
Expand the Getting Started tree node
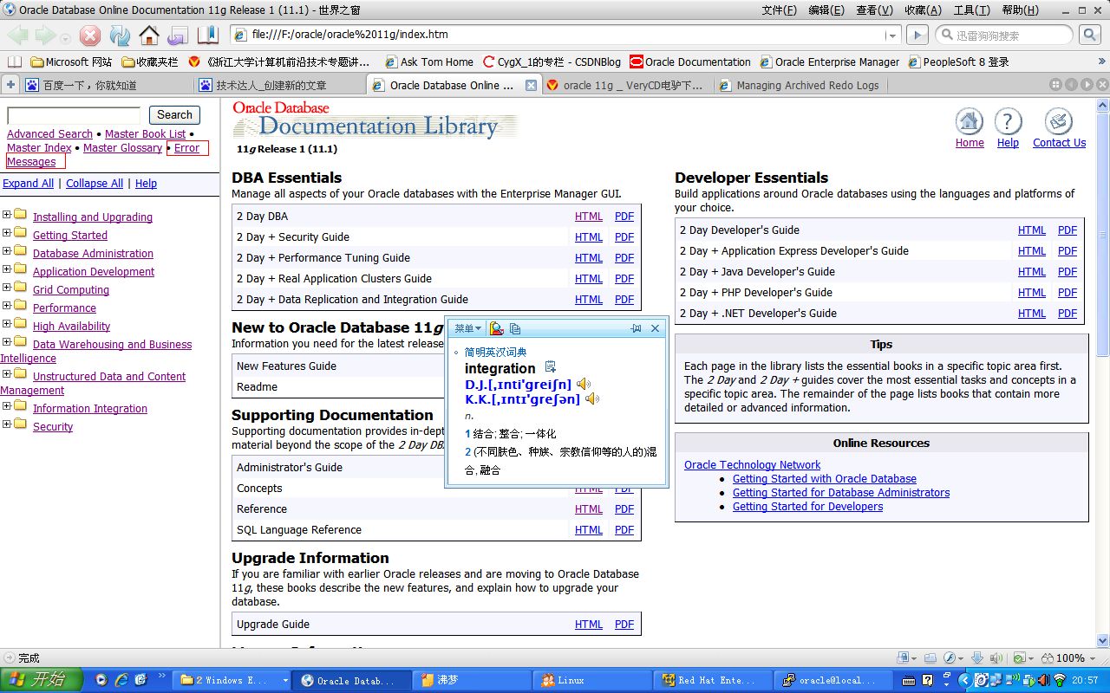pos(7,233)
